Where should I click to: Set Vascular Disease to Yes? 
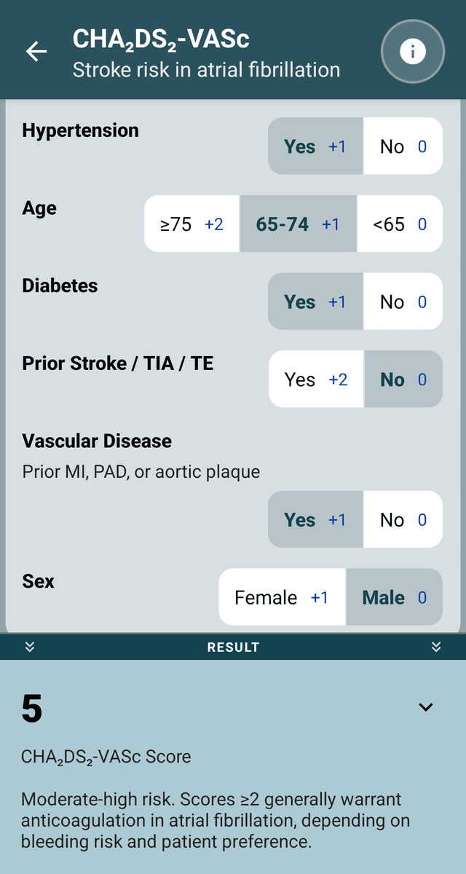(x=315, y=519)
